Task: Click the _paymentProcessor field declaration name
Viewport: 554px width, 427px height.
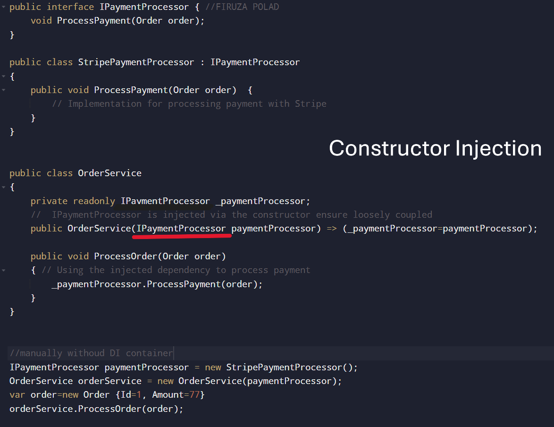Action: 260,201
